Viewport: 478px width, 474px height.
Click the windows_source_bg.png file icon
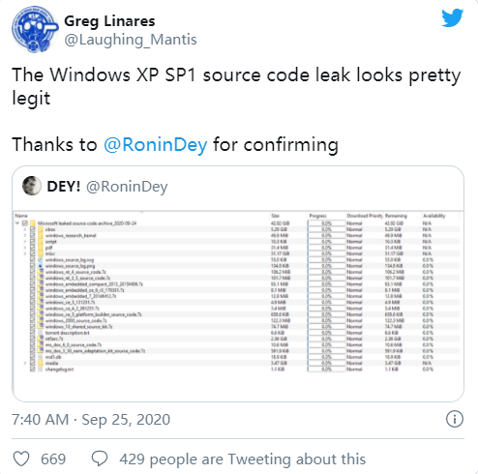click(41, 266)
